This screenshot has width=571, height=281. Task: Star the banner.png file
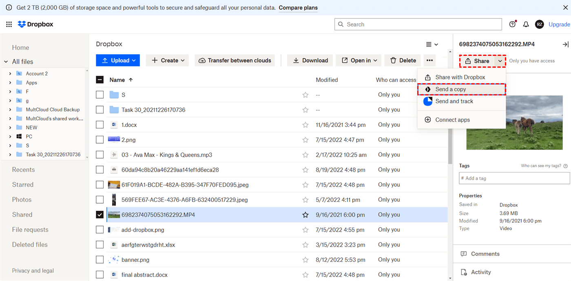point(305,260)
